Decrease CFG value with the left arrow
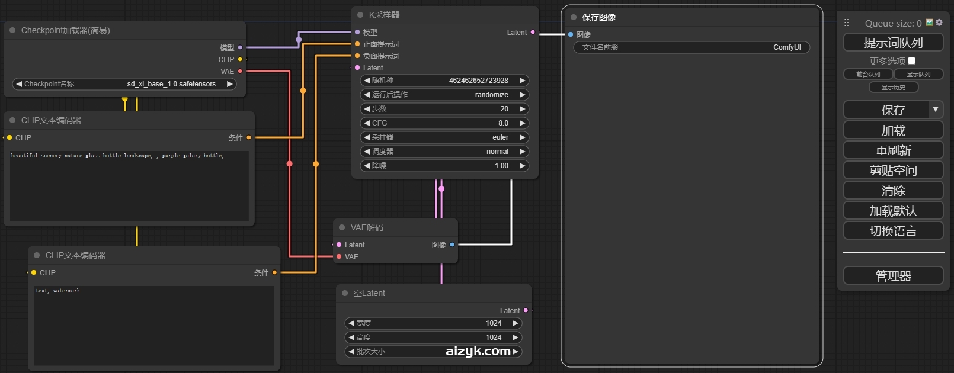This screenshot has height=373, width=954. point(367,123)
